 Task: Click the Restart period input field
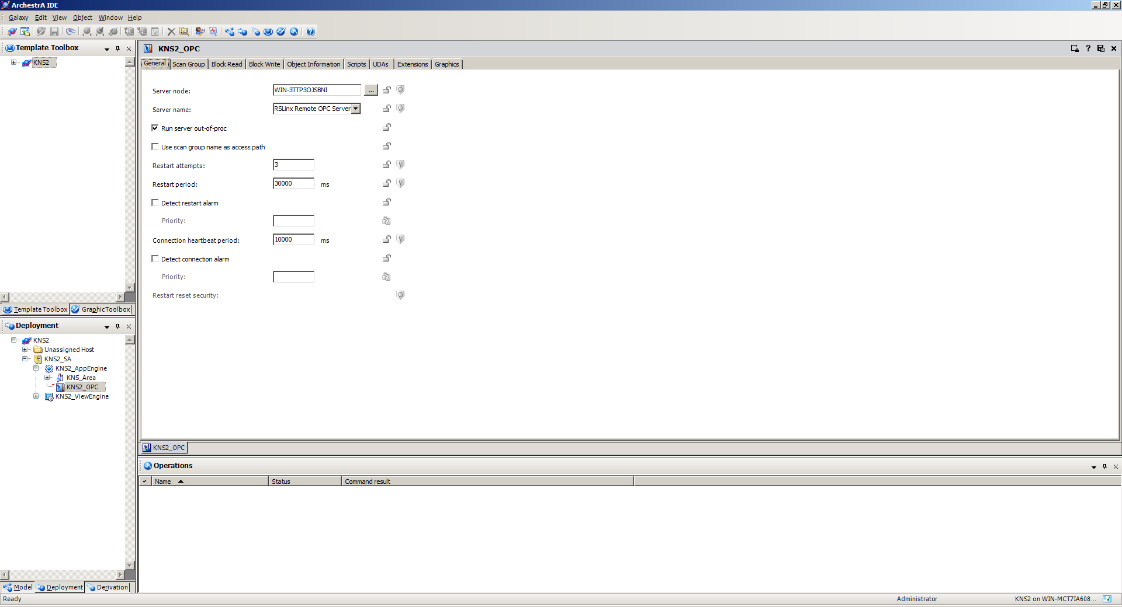click(293, 183)
